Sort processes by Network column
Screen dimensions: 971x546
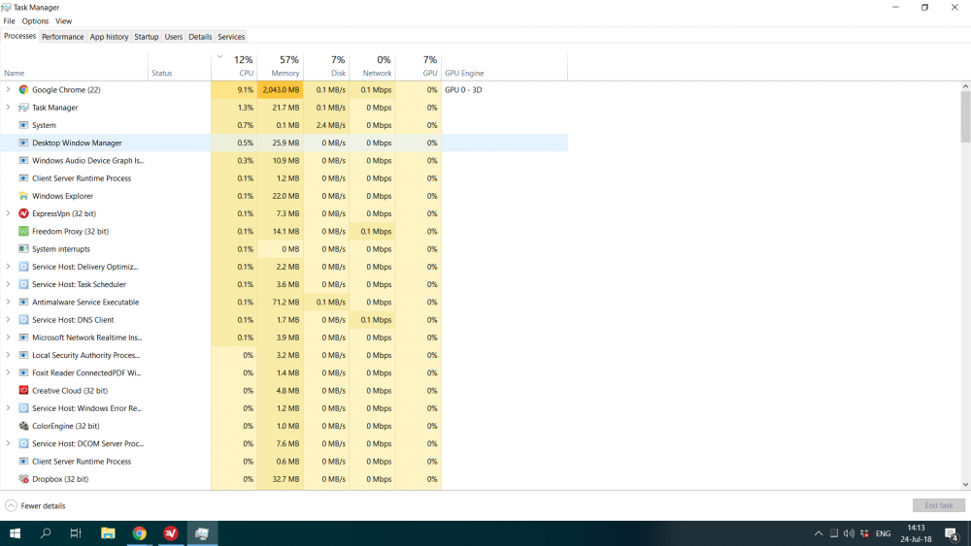pyautogui.click(x=373, y=66)
